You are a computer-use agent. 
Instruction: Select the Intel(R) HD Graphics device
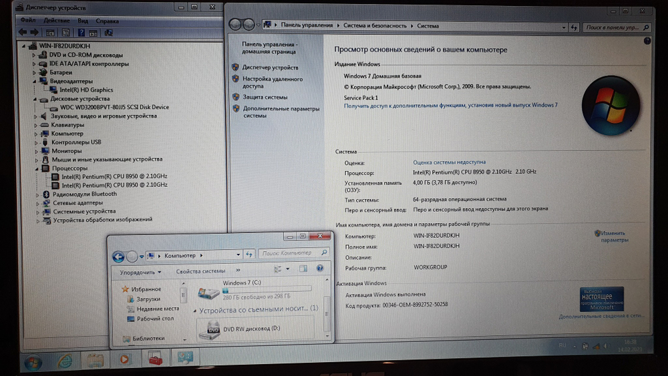(86, 89)
